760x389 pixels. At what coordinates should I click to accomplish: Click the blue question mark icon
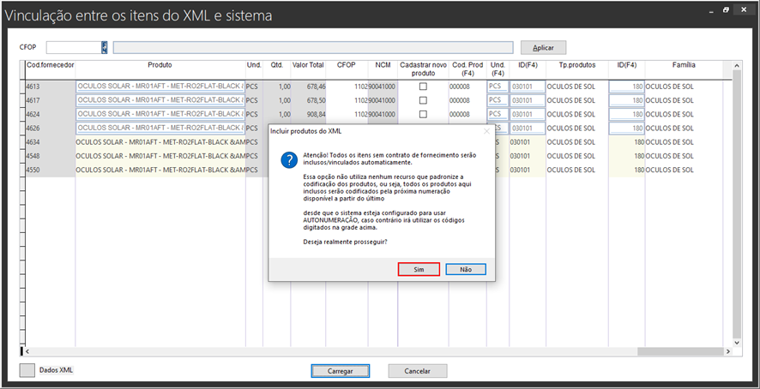(x=290, y=159)
